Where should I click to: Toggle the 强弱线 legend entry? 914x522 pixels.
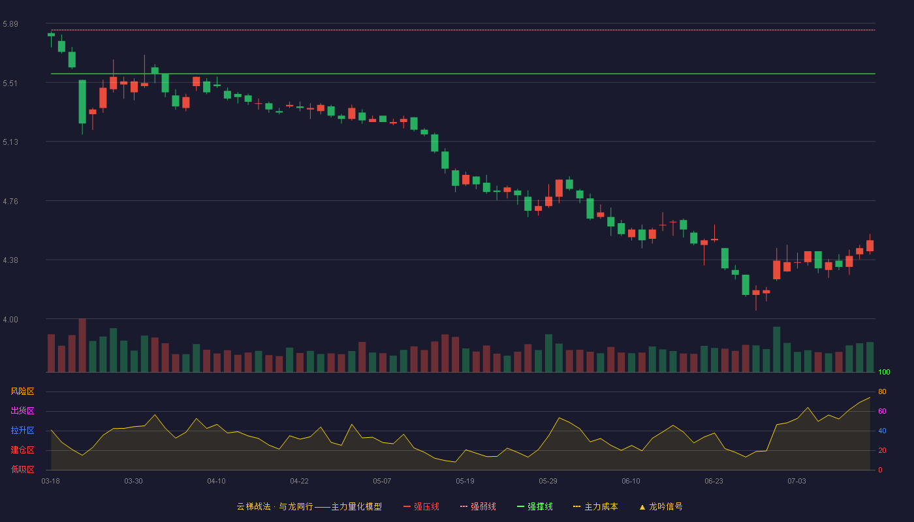click(478, 506)
